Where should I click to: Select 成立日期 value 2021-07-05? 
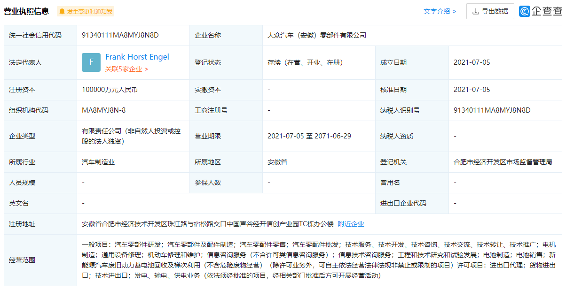[472, 62]
